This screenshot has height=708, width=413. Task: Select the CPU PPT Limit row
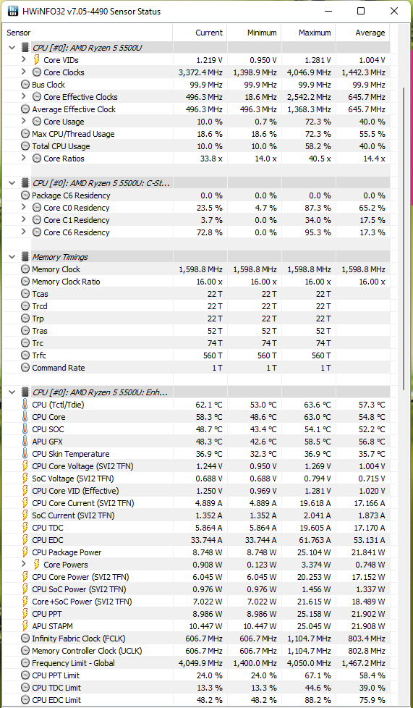click(197, 675)
